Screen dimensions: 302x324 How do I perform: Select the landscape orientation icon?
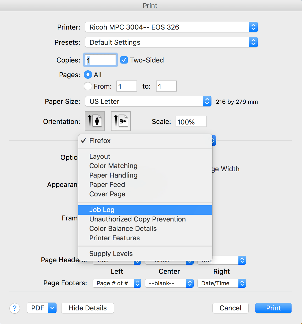pos(121,121)
